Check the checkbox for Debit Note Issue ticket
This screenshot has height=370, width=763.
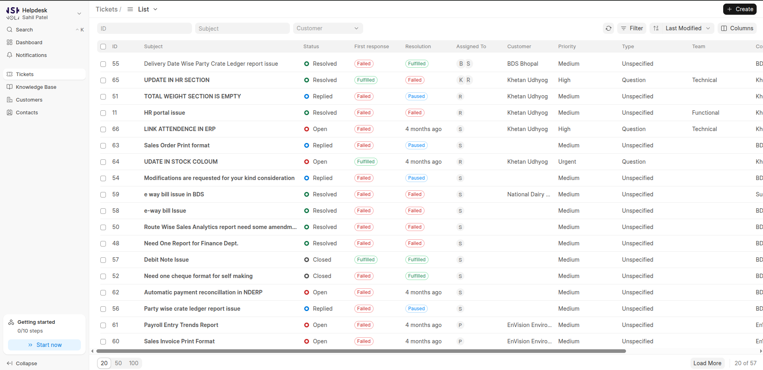click(x=103, y=260)
